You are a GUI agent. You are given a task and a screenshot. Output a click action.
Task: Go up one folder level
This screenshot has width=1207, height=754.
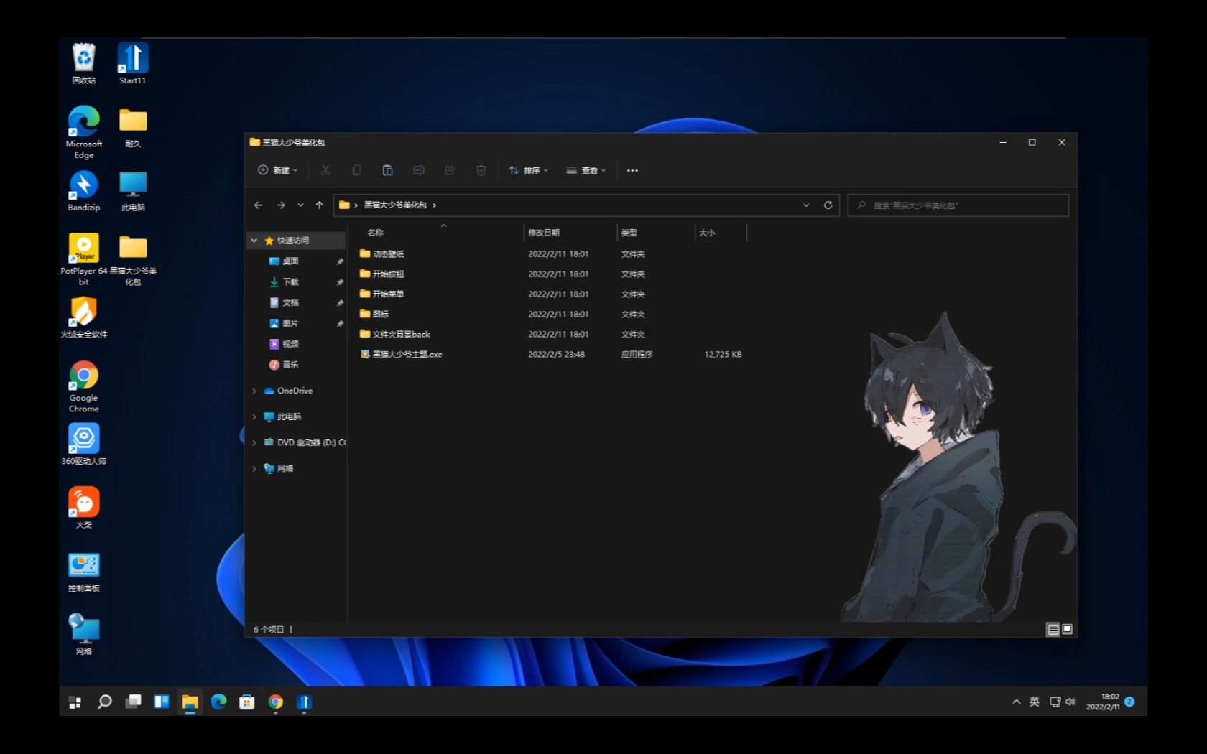[320, 205]
